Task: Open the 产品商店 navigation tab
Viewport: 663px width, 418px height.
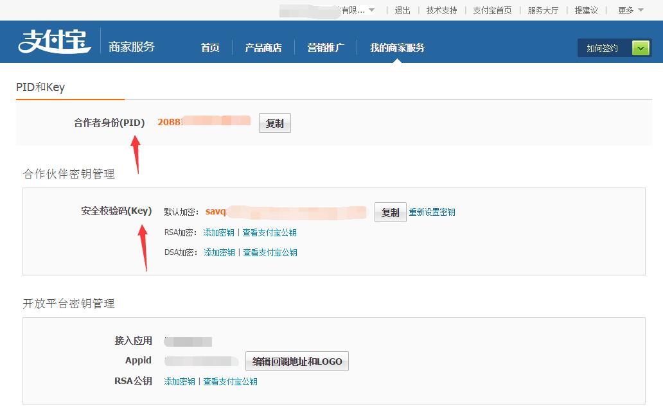Action: [263, 48]
